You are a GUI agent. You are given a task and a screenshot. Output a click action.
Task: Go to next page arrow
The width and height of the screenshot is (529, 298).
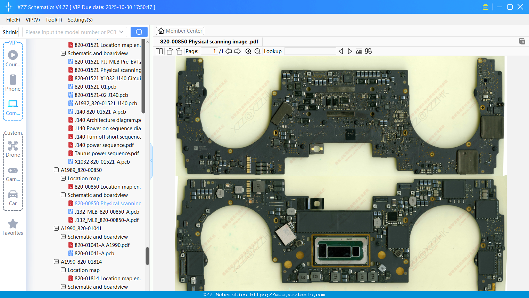[x=238, y=51]
